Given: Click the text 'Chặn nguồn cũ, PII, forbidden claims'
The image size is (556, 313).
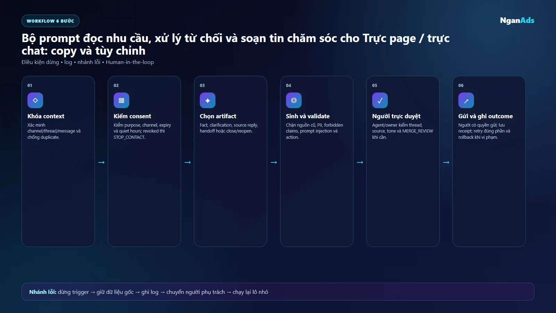Looking at the screenshot, I should 314,128.
